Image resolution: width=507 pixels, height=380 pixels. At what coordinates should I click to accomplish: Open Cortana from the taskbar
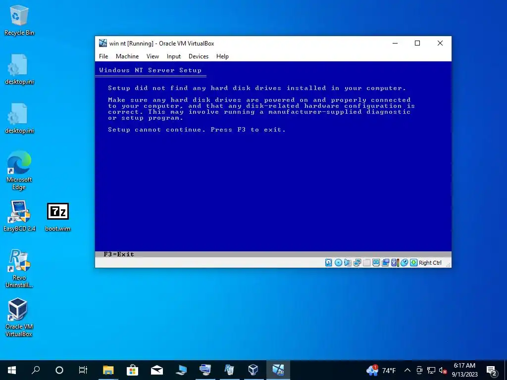coord(59,370)
